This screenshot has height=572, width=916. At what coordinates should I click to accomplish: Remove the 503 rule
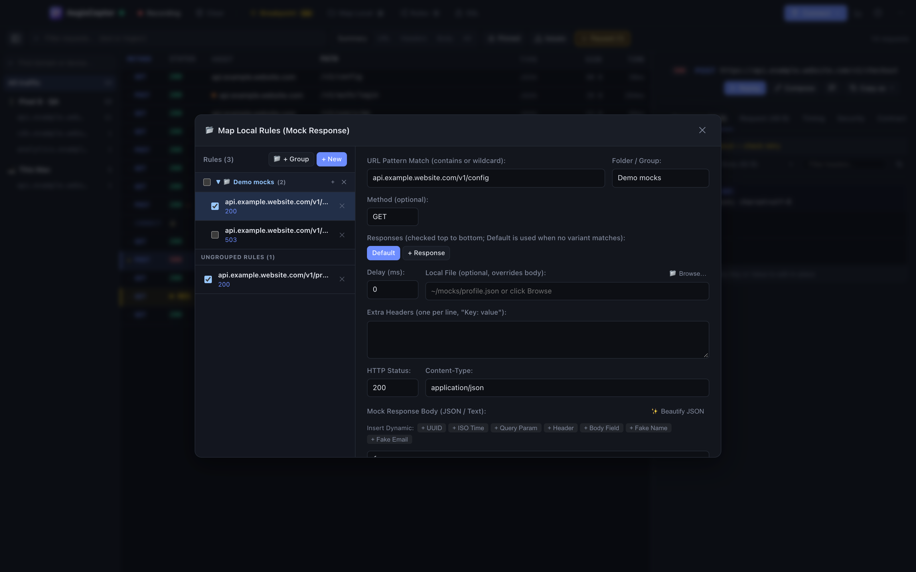pos(342,235)
